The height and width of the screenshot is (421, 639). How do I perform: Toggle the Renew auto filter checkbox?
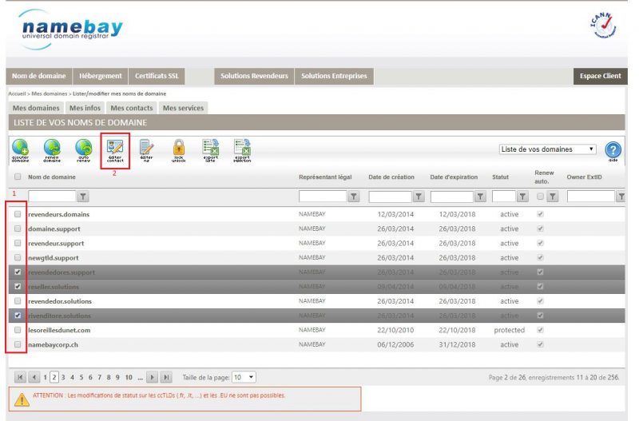pos(540,197)
